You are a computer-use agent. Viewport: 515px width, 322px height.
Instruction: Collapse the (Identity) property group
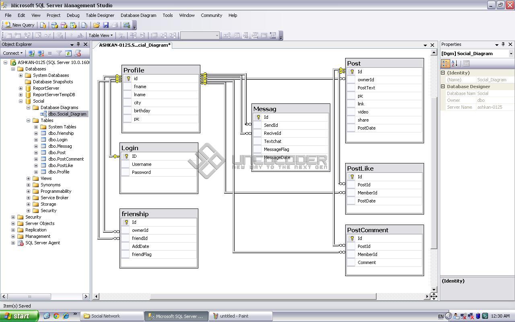tap(443, 73)
